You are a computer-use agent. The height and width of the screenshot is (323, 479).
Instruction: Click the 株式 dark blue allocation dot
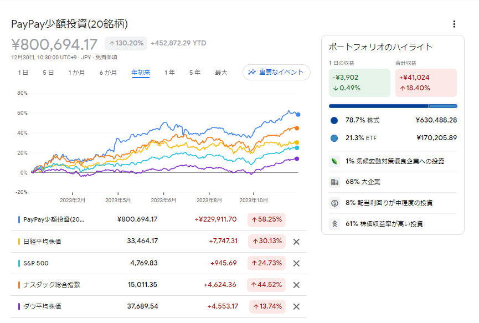click(x=334, y=120)
